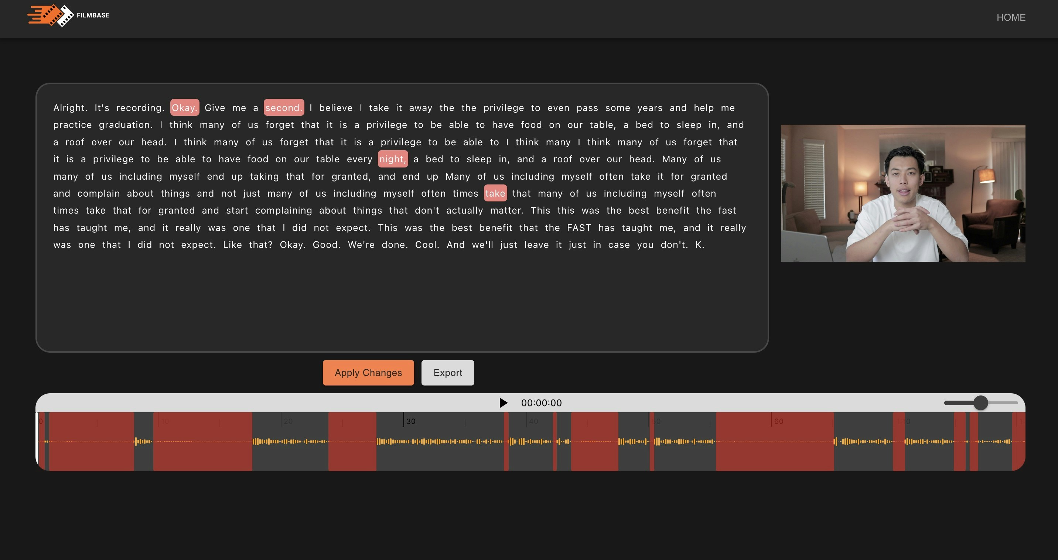Toggle the highlighted word "second."
The image size is (1058, 560).
point(283,108)
